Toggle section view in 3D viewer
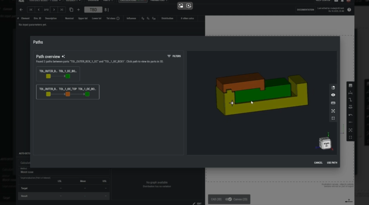The height and width of the screenshot is (205, 369). click(333, 88)
